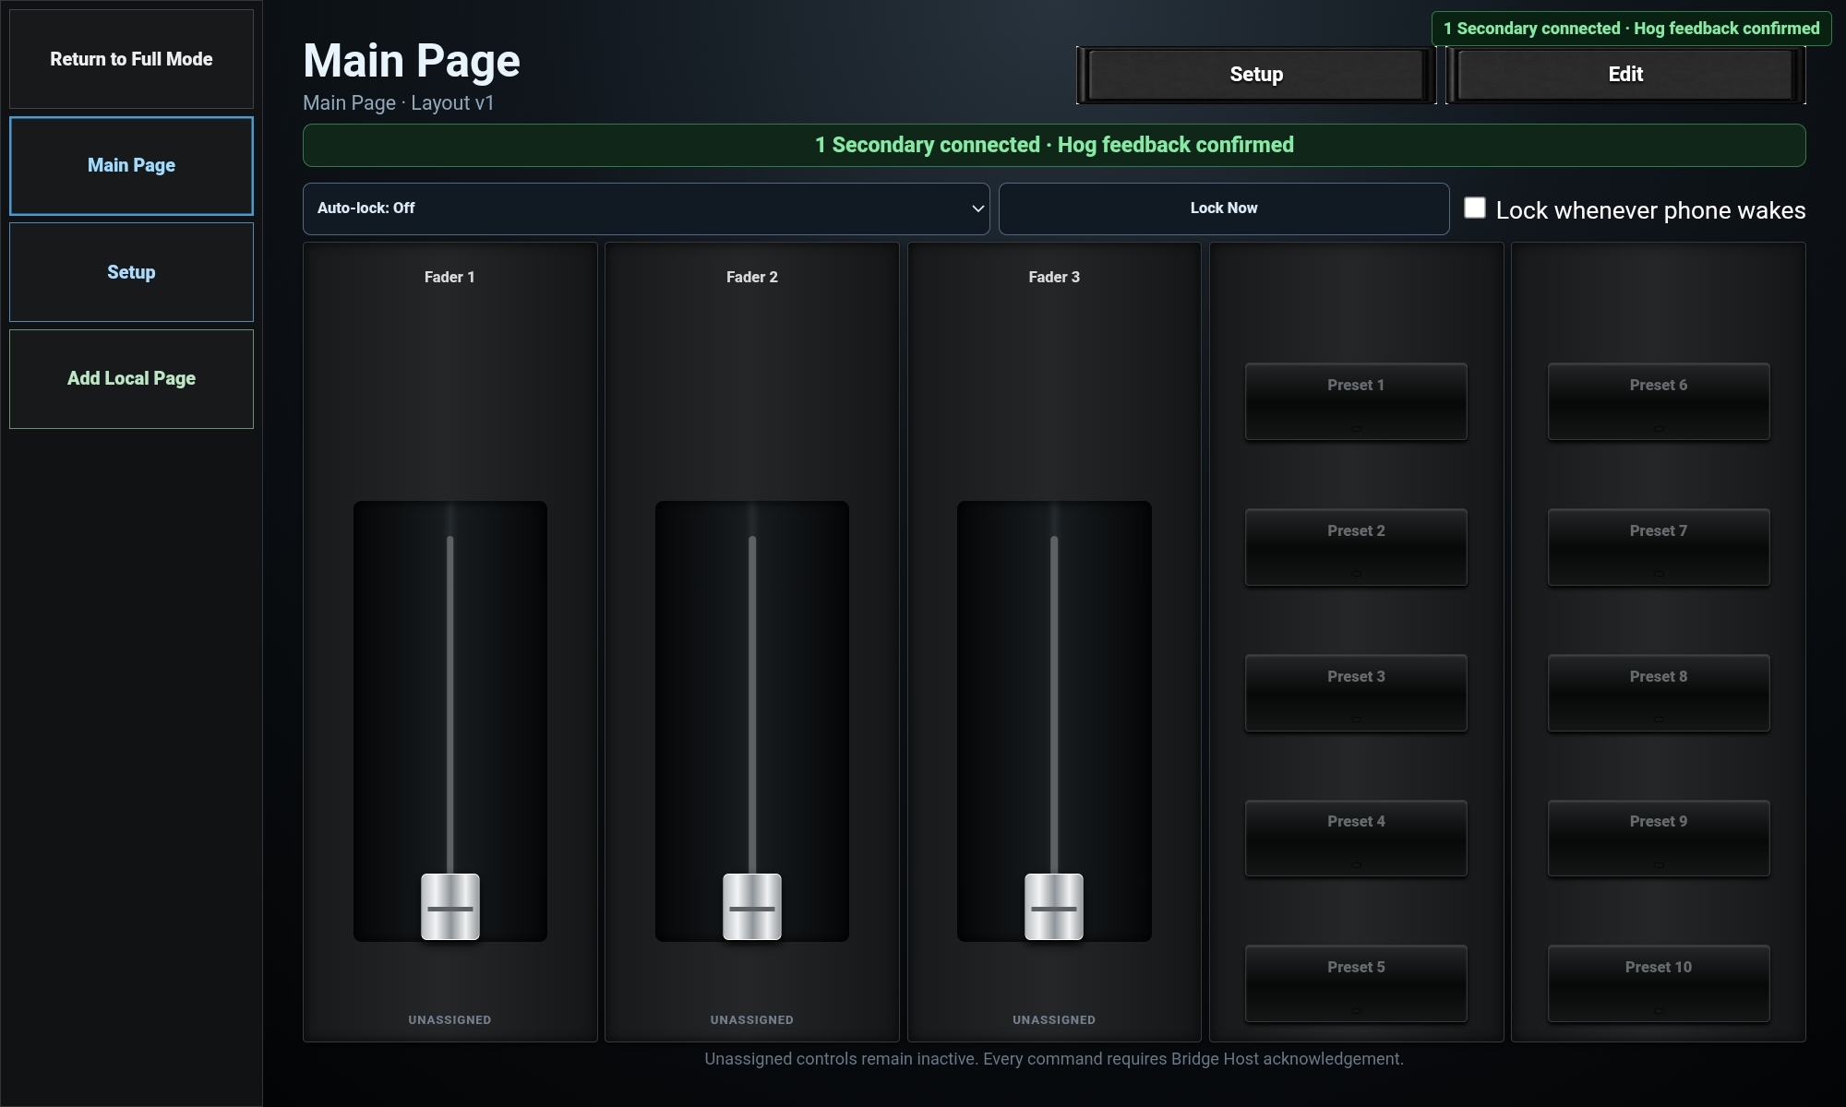Click the Edit button
Viewport: 1846px width, 1107px height.
tap(1625, 75)
